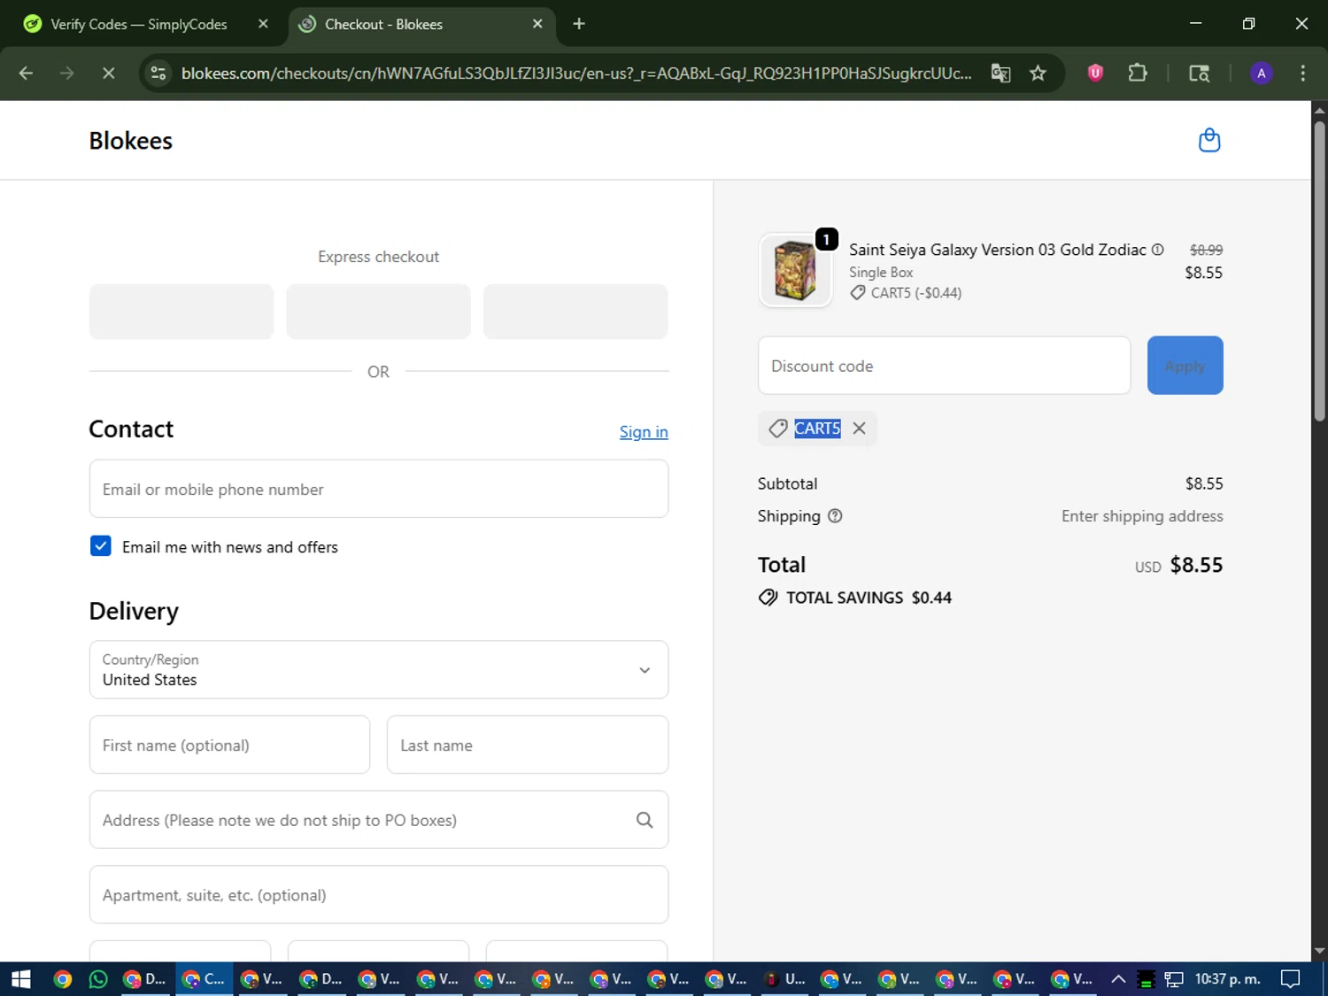Viewport: 1328px width, 996px height.
Task: Open the tab search icon in toolbar
Action: pos(1199,73)
